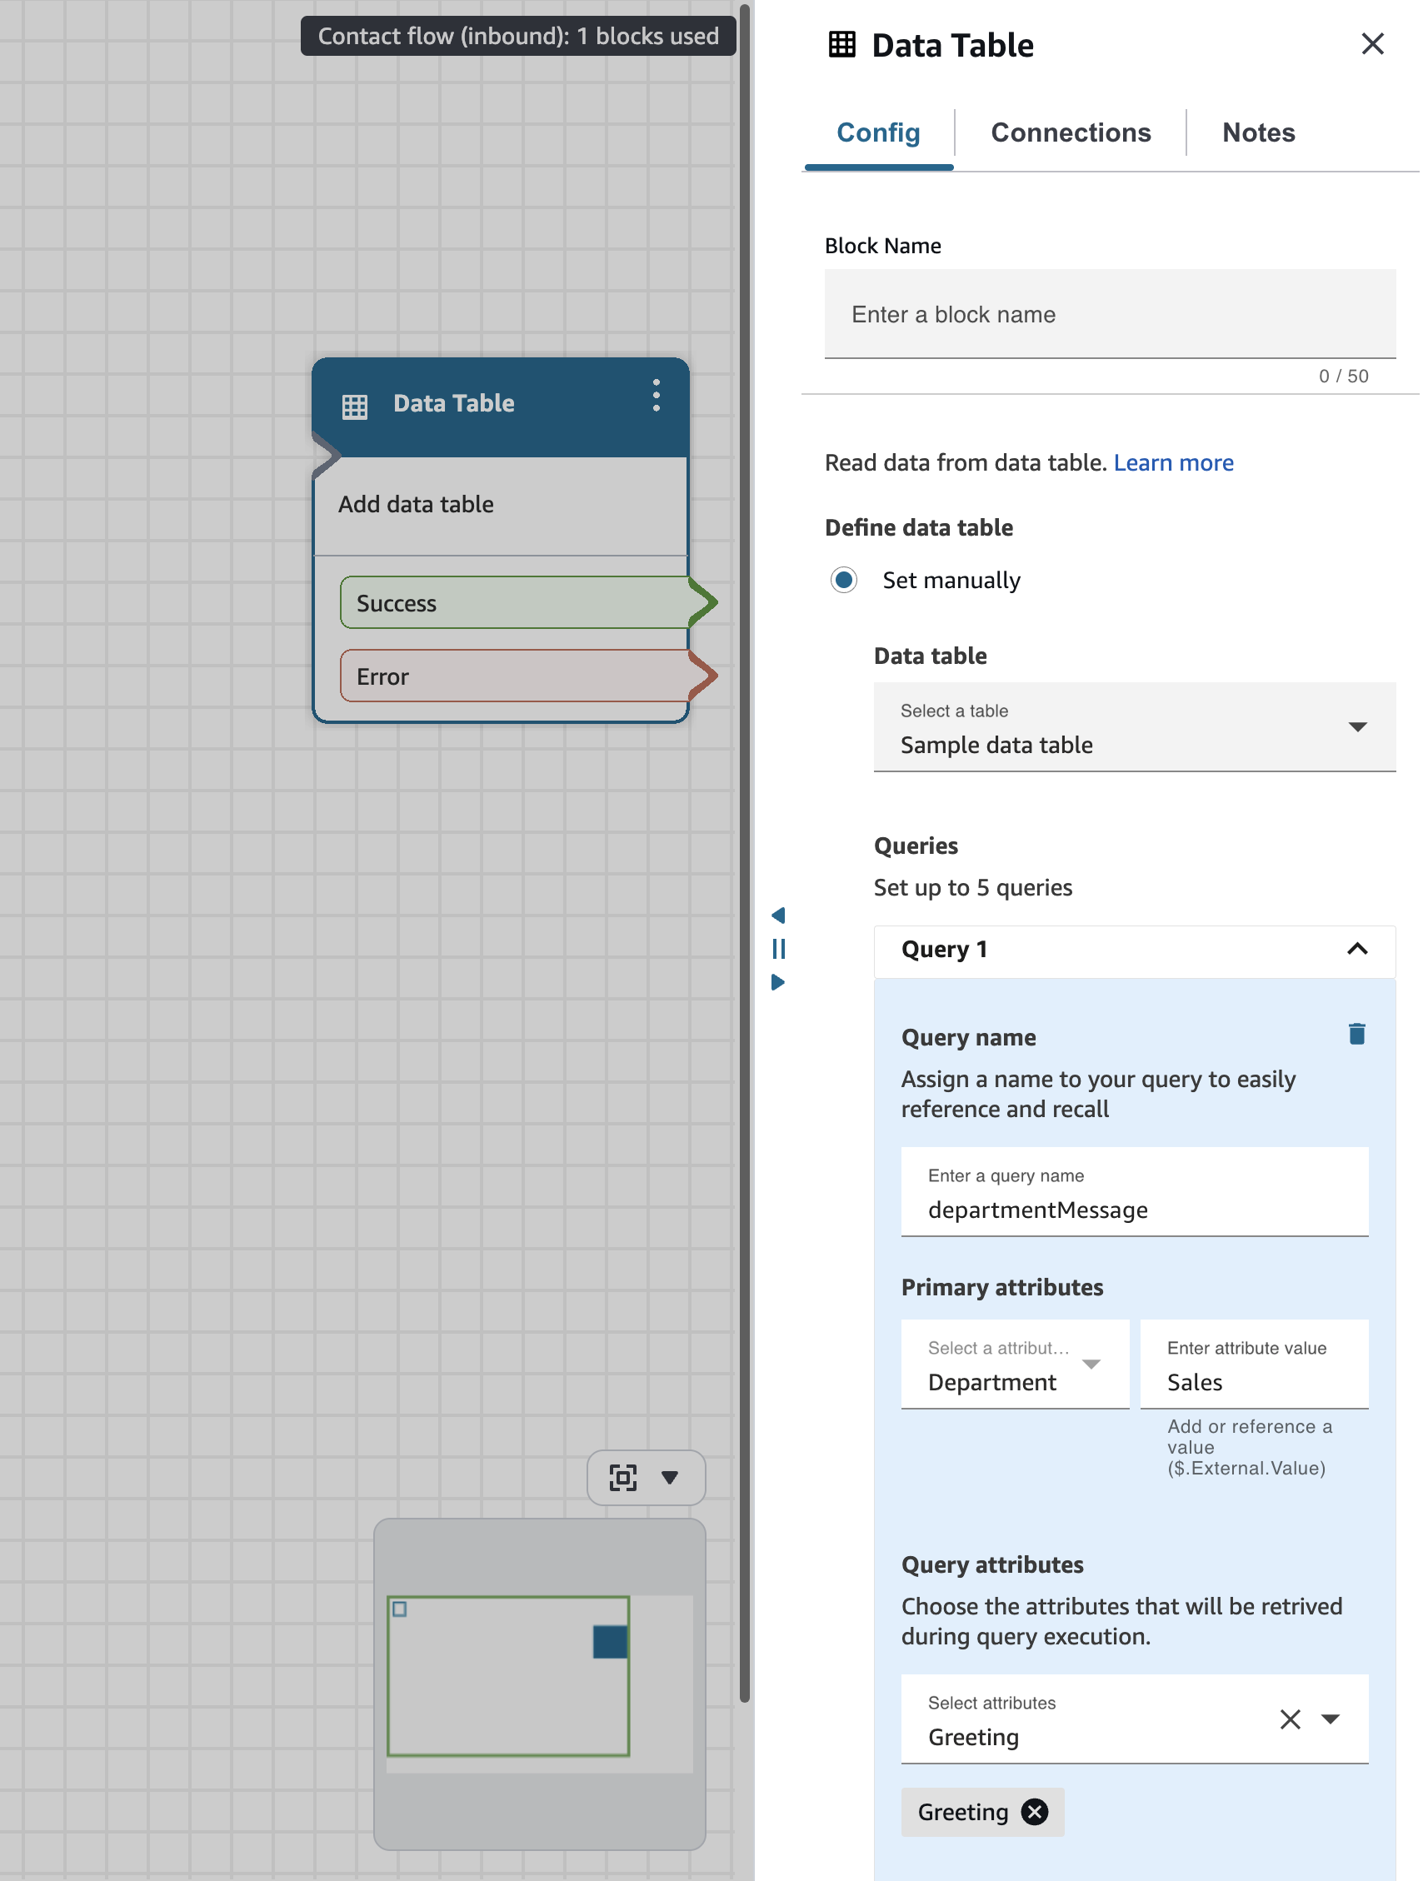The width and height of the screenshot is (1423, 1881).
Task: Click the pause icon beside the canvas edge
Action: coord(778,948)
